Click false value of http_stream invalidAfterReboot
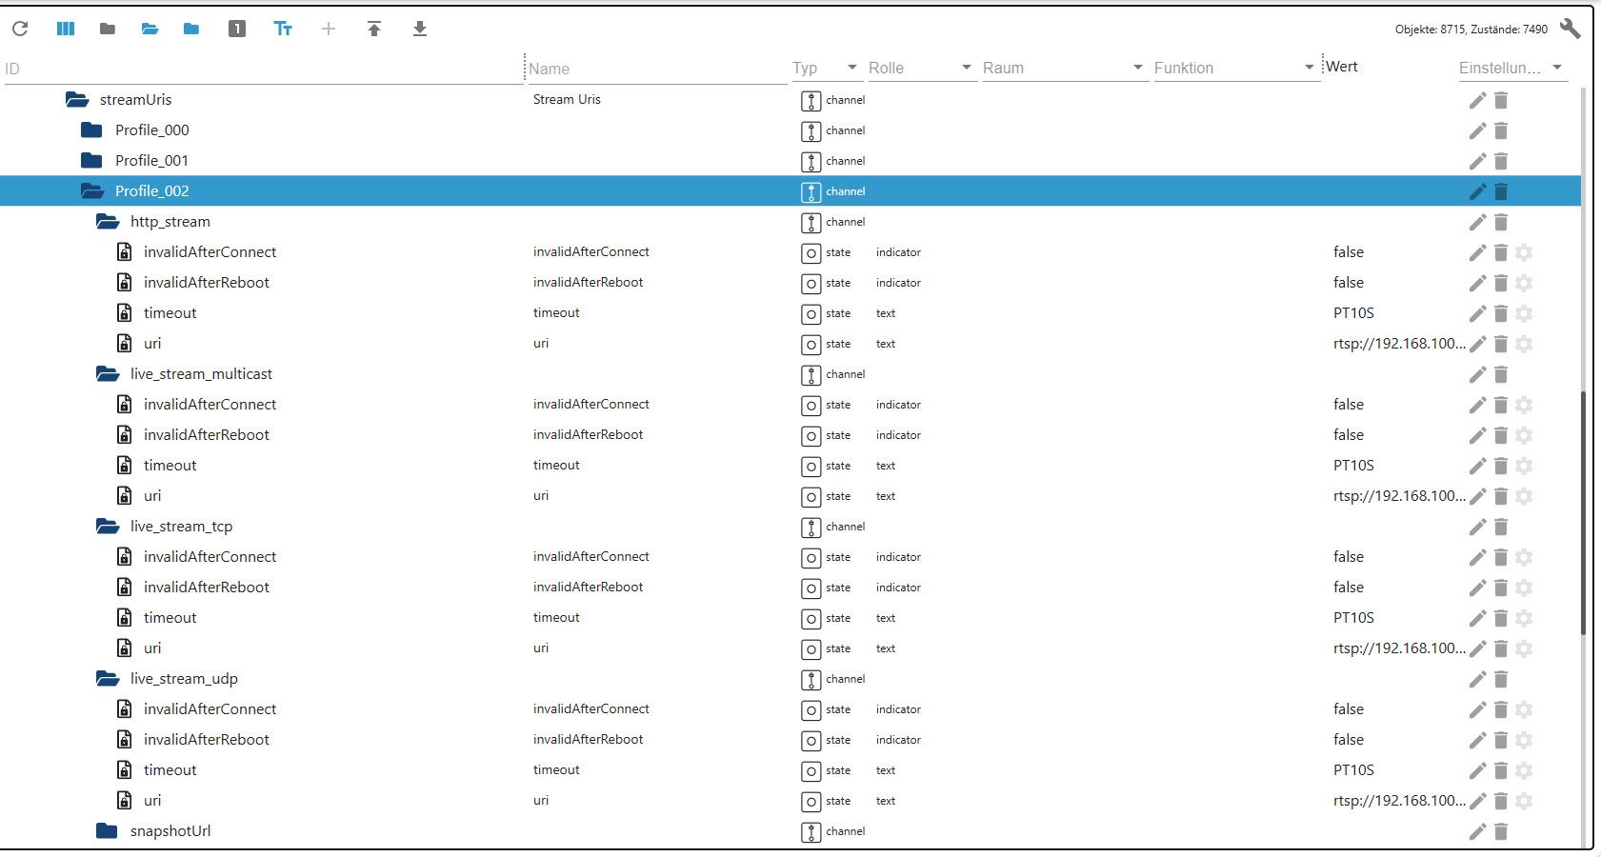 coord(1349,283)
